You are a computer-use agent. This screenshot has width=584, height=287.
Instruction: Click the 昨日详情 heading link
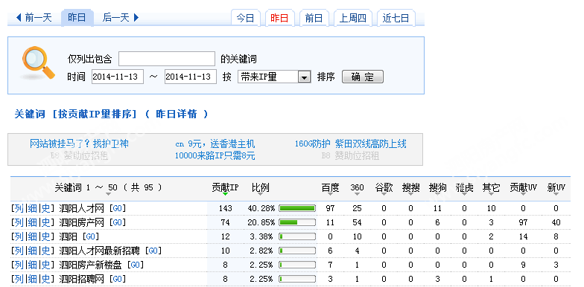click(x=176, y=115)
